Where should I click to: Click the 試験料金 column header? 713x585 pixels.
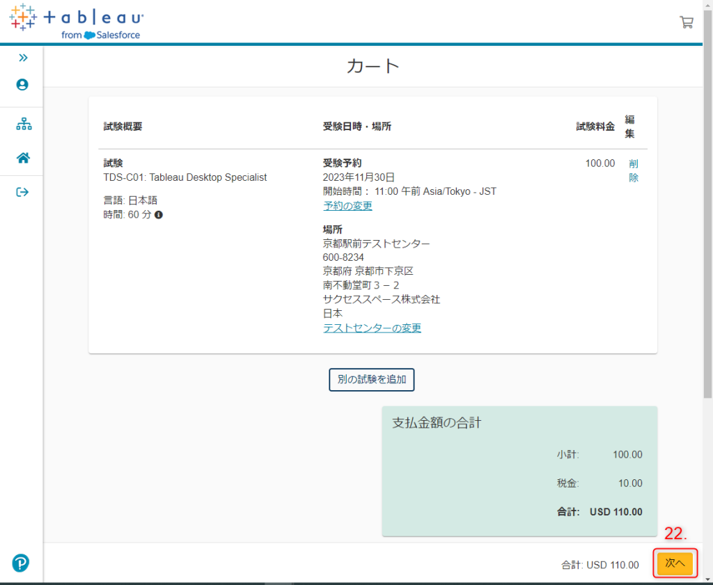[x=595, y=127]
